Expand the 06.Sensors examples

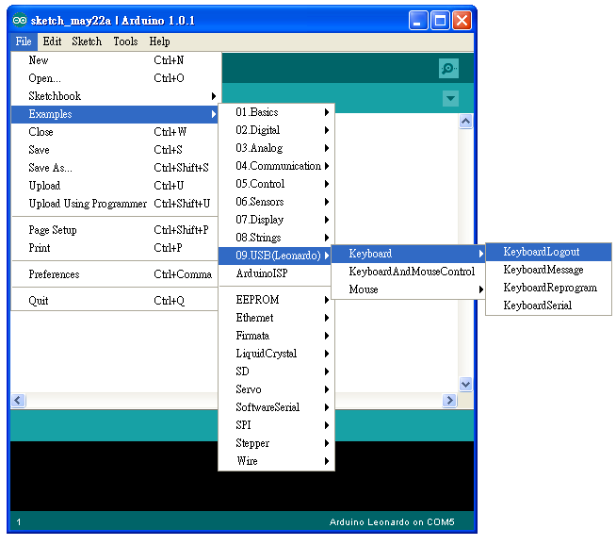277,202
